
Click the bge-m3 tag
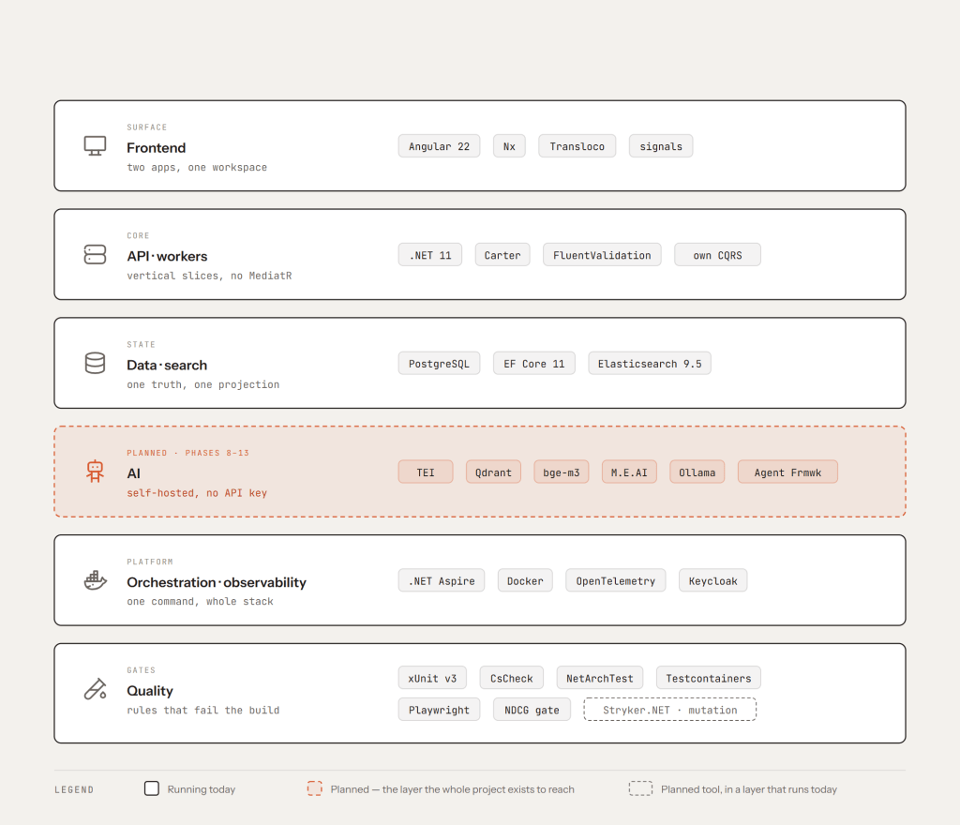pos(562,472)
